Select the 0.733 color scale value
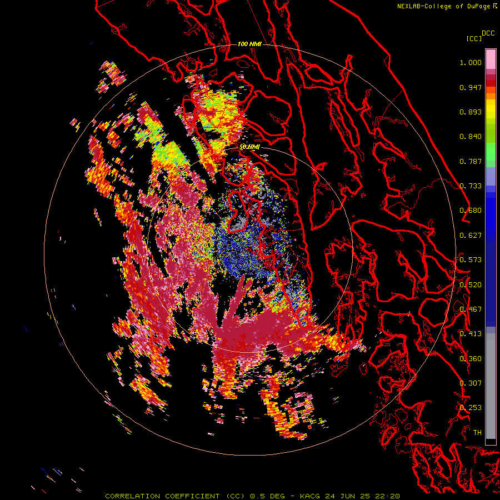Screen dimensions: 500x500 point(471,186)
